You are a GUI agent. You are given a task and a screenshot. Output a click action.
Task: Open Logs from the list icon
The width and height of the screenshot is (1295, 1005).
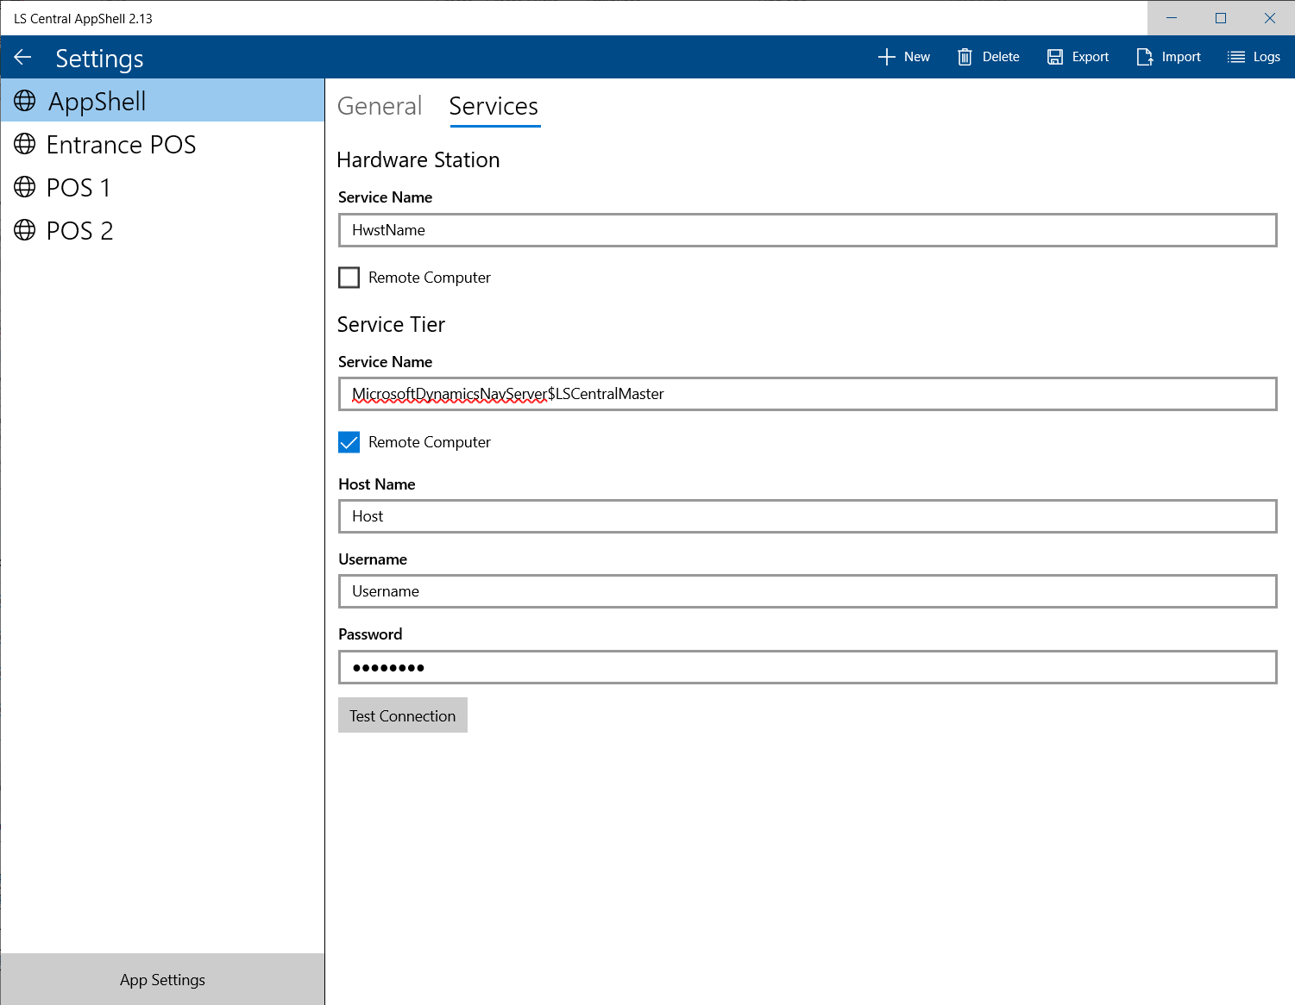[x=1235, y=57]
